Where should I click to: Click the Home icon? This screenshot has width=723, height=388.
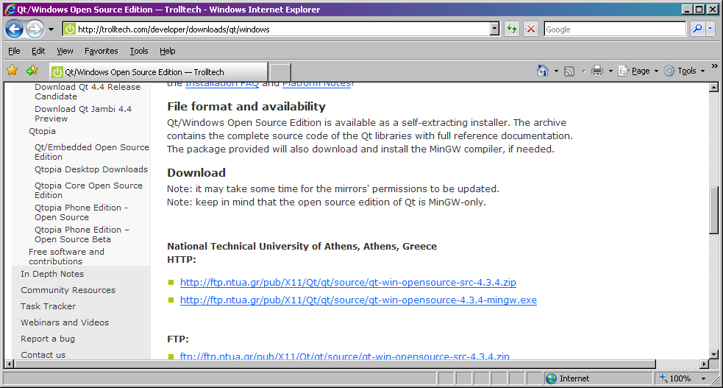543,71
